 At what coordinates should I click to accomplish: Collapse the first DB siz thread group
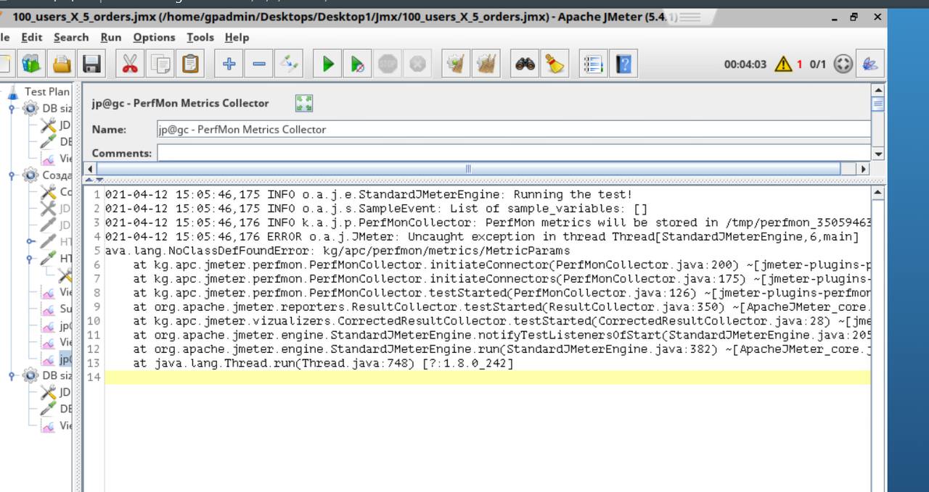click(12, 109)
